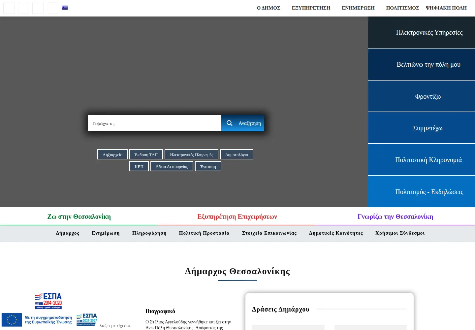The height and width of the screenshot is (330, 475).
Task: Click the Αναζήτηση search button
Action: pyautogui.click(x=243, y=123)
